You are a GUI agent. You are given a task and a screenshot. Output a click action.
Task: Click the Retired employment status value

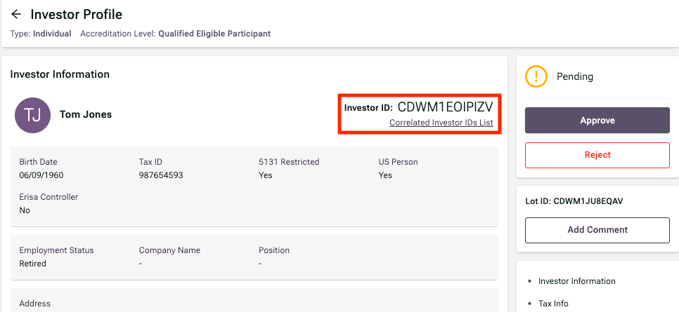(33, 264)
